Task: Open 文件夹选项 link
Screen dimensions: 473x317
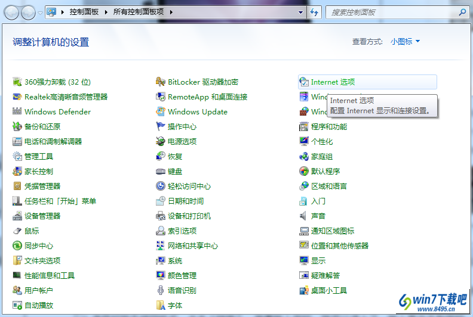Action: coord(42,260)
